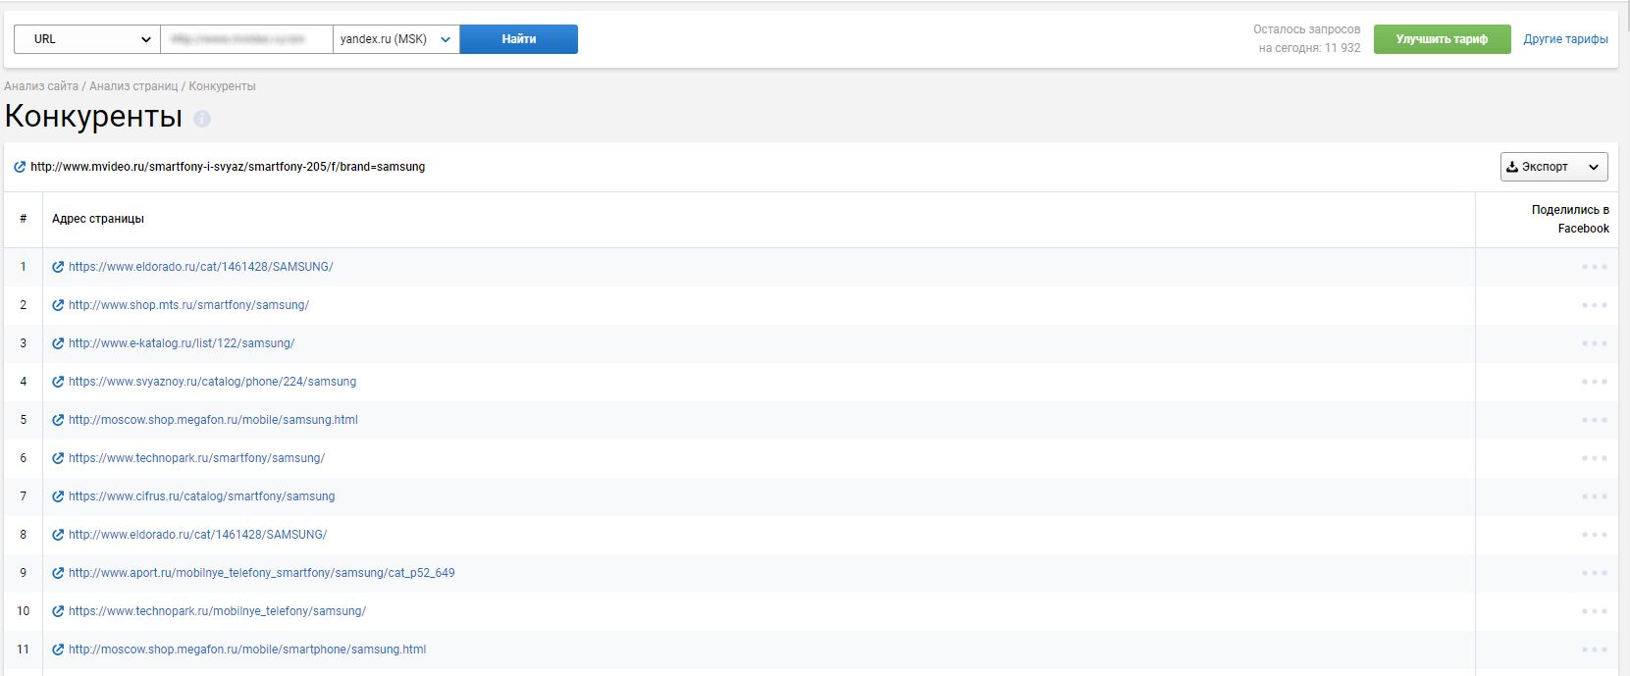Image resolution: width=1630 pixels, height=676 pixels.
Task: Click the three-dots menu in aport.ru row
Action: click(1594, 573)
